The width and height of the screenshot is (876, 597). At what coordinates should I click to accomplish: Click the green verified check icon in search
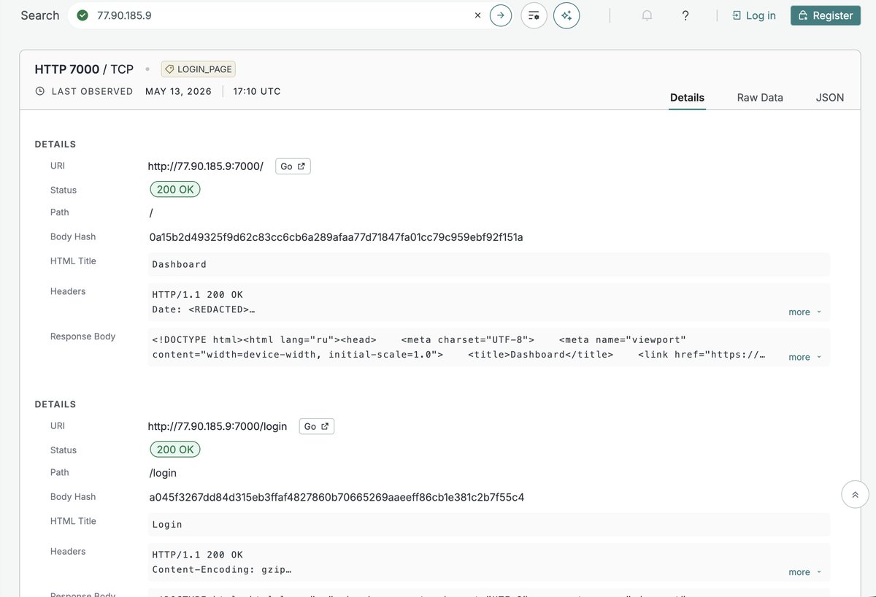point(82,15)
